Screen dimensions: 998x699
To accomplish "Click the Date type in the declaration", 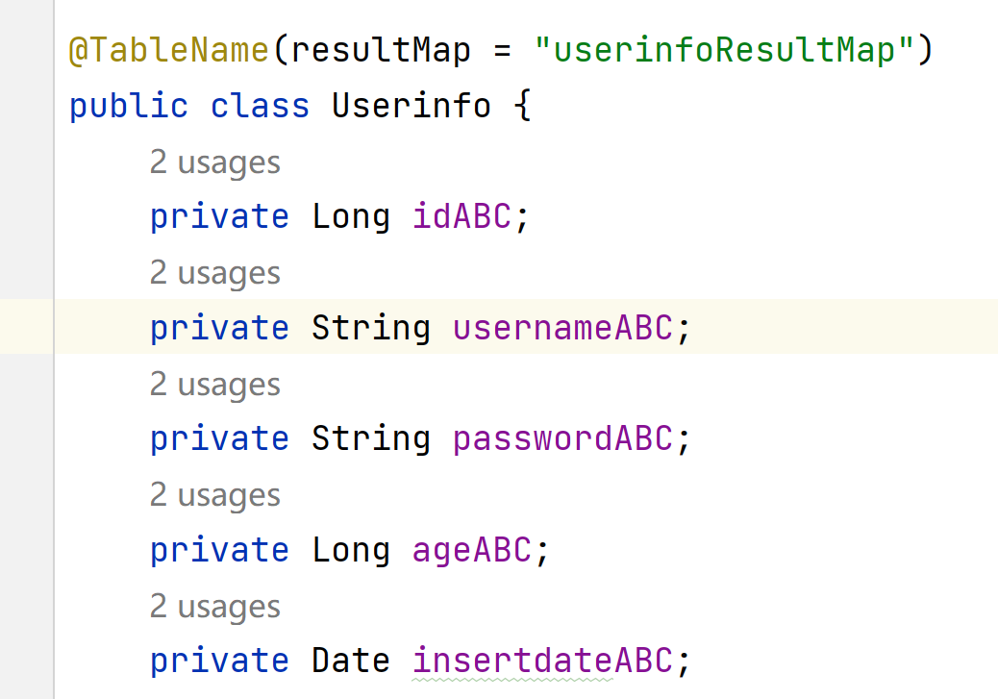I will [x=351, y=662].
